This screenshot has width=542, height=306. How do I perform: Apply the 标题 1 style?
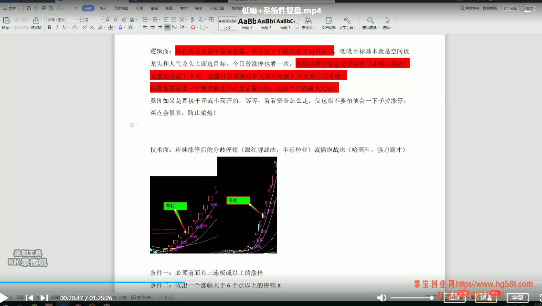tap(247, 23)
